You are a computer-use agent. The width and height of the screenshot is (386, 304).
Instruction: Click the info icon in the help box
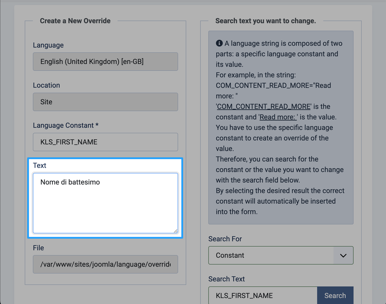[x=219, y=43]
